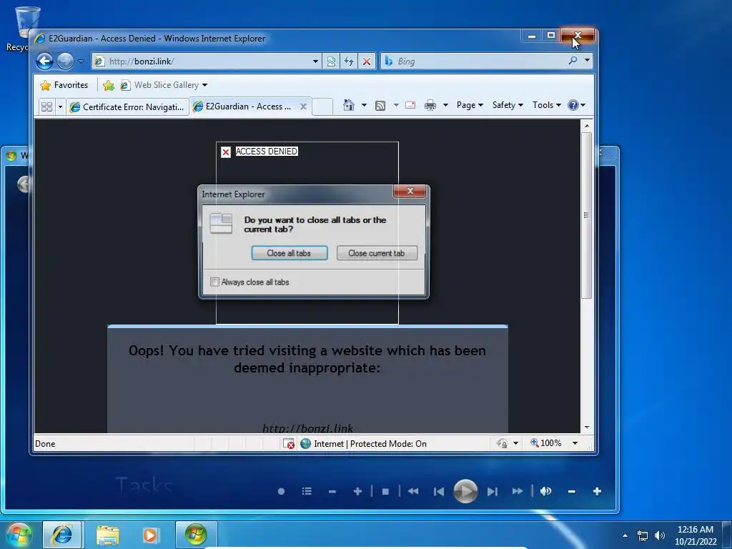Click the Quick Tabs grid icon
Viewport: 732px width, 549px height.
(x=46, y=107)
